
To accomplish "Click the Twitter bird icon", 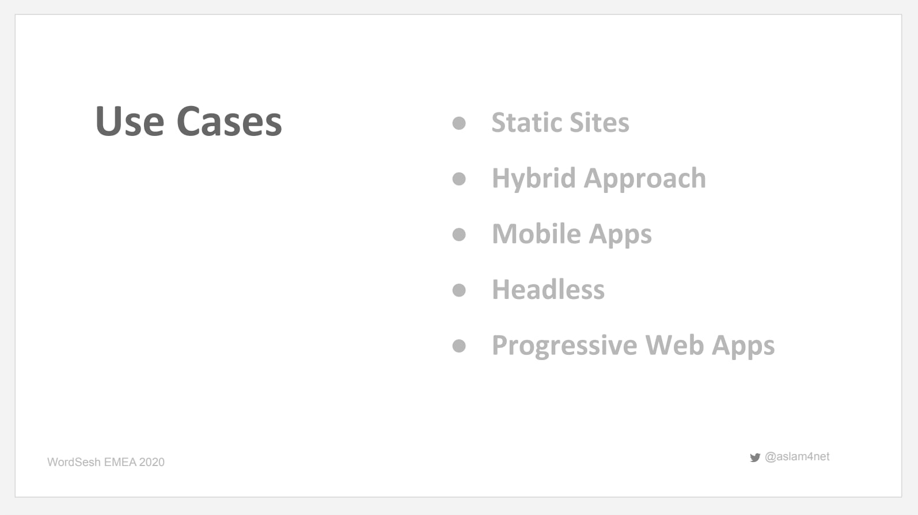I will pyautogui.click(x=755, y=457).
